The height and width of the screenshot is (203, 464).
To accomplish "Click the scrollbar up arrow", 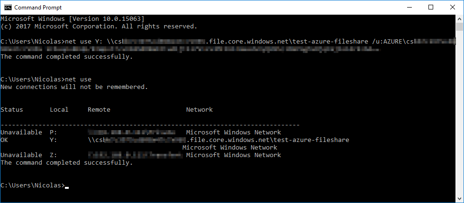I will [x=459, y=18].
